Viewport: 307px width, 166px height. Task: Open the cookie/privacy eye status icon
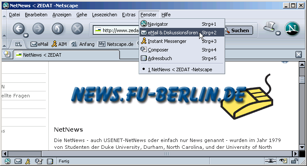pos(283,161)
